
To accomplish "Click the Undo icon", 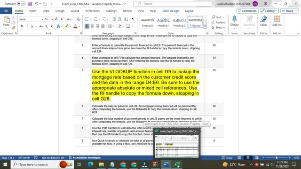I will click(x=36, y=4).
